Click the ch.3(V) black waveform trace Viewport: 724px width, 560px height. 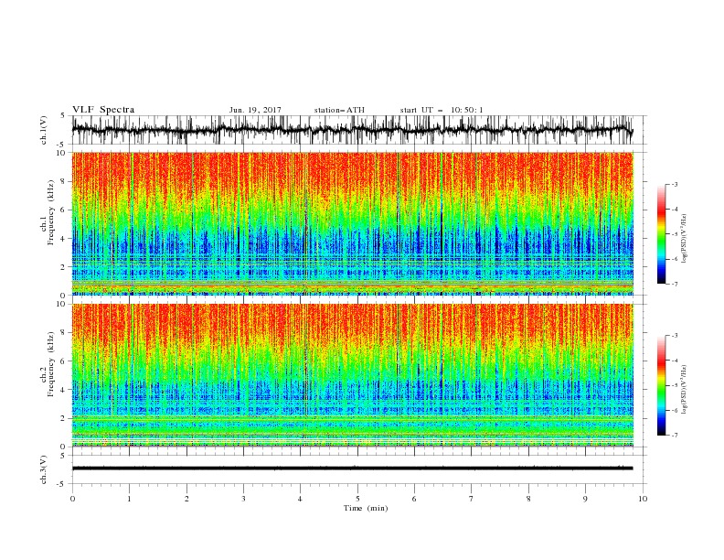coord(353,468)
